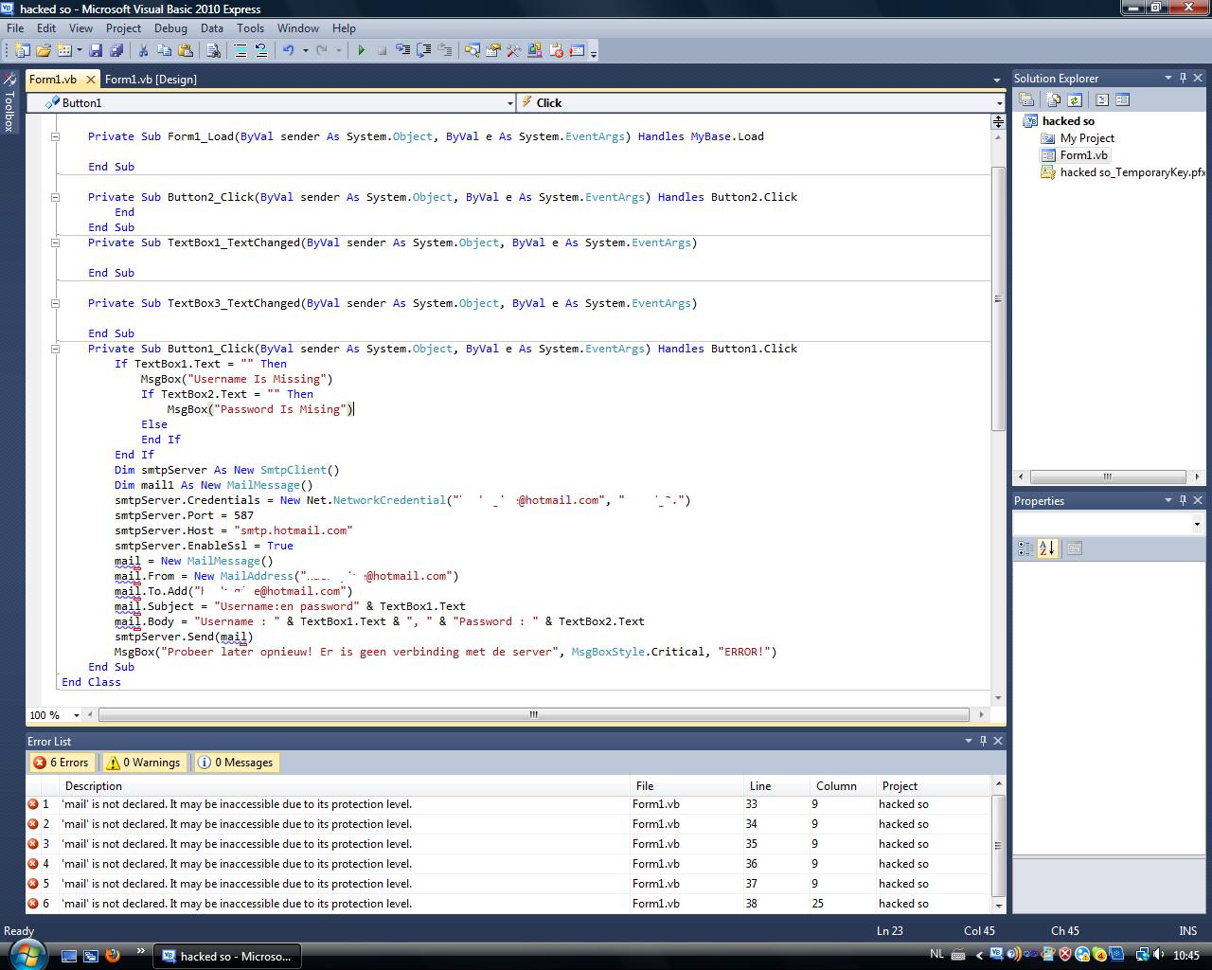1212x970 pixels.
Task: Collapse the Button2_Click sub outline
Action: tap(55, 197)
